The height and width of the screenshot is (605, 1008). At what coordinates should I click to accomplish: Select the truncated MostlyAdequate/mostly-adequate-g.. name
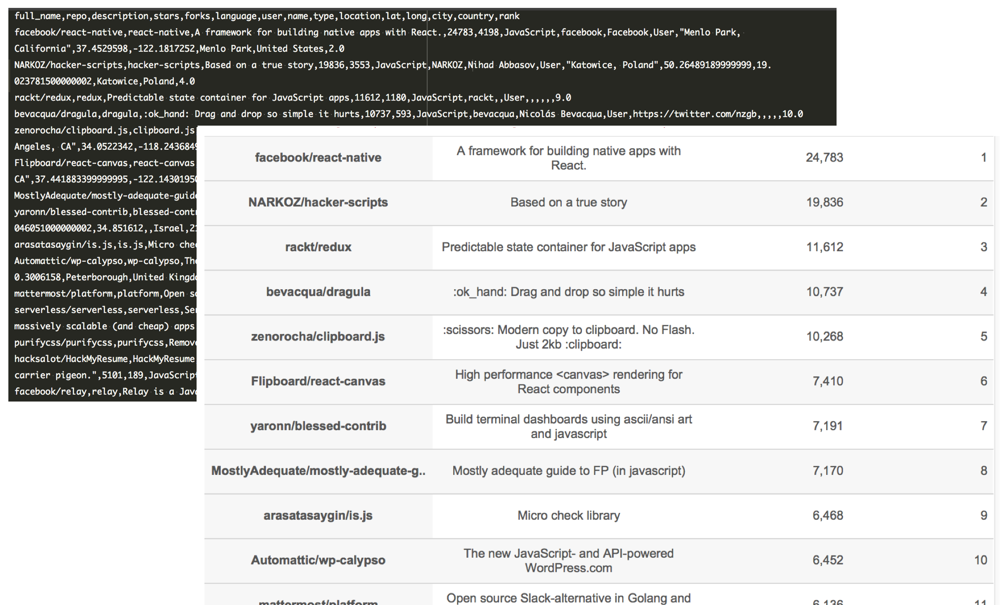coord(318,471)
